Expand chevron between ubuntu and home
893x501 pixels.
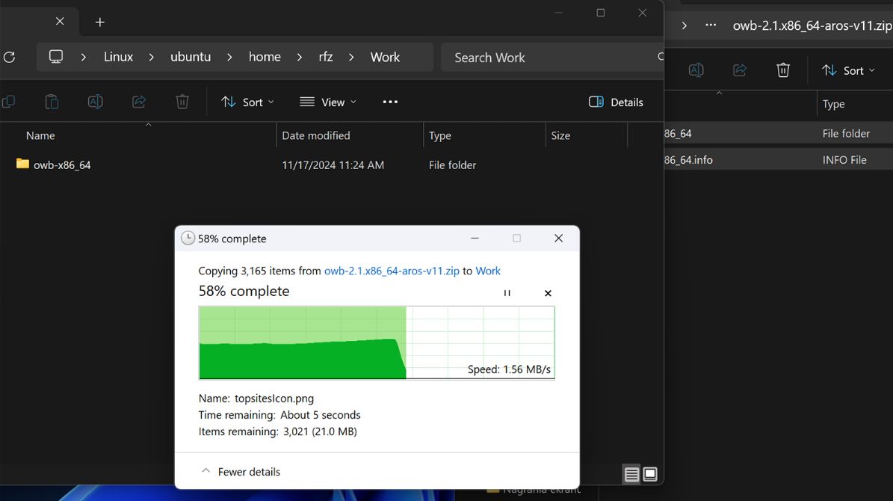(229, 57)
